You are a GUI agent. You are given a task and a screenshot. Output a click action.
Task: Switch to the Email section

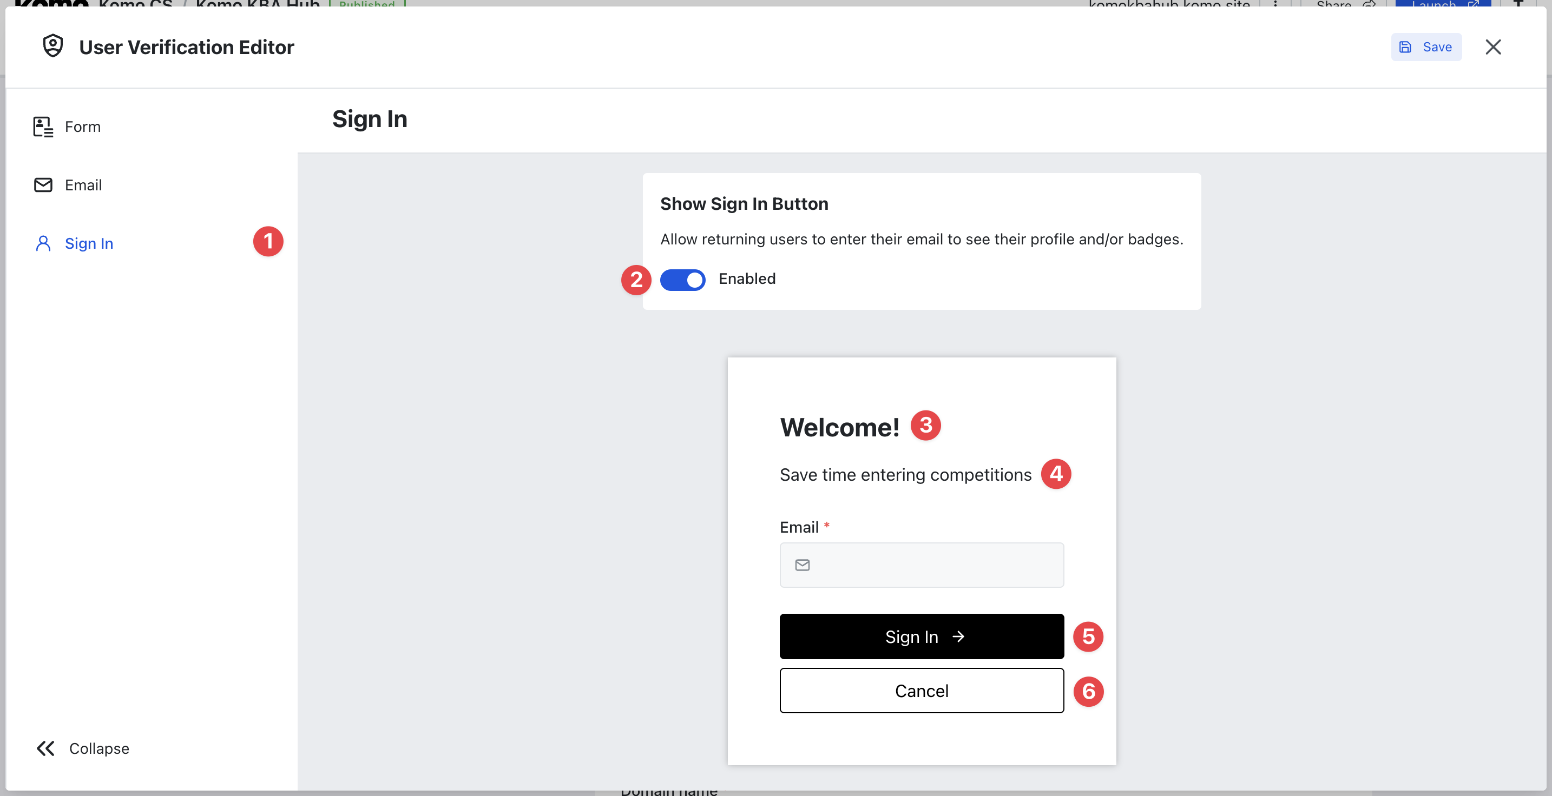[83, 185]
